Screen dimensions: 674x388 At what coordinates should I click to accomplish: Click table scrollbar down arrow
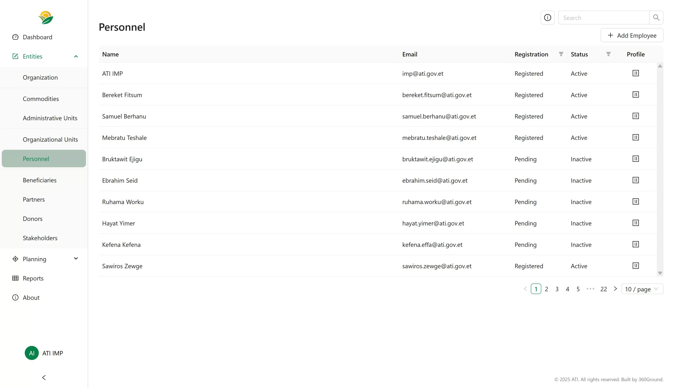click(x=660, y=273)
